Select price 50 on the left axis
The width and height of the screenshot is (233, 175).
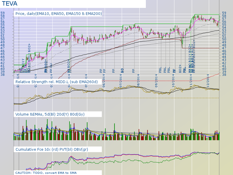[3, 39]
